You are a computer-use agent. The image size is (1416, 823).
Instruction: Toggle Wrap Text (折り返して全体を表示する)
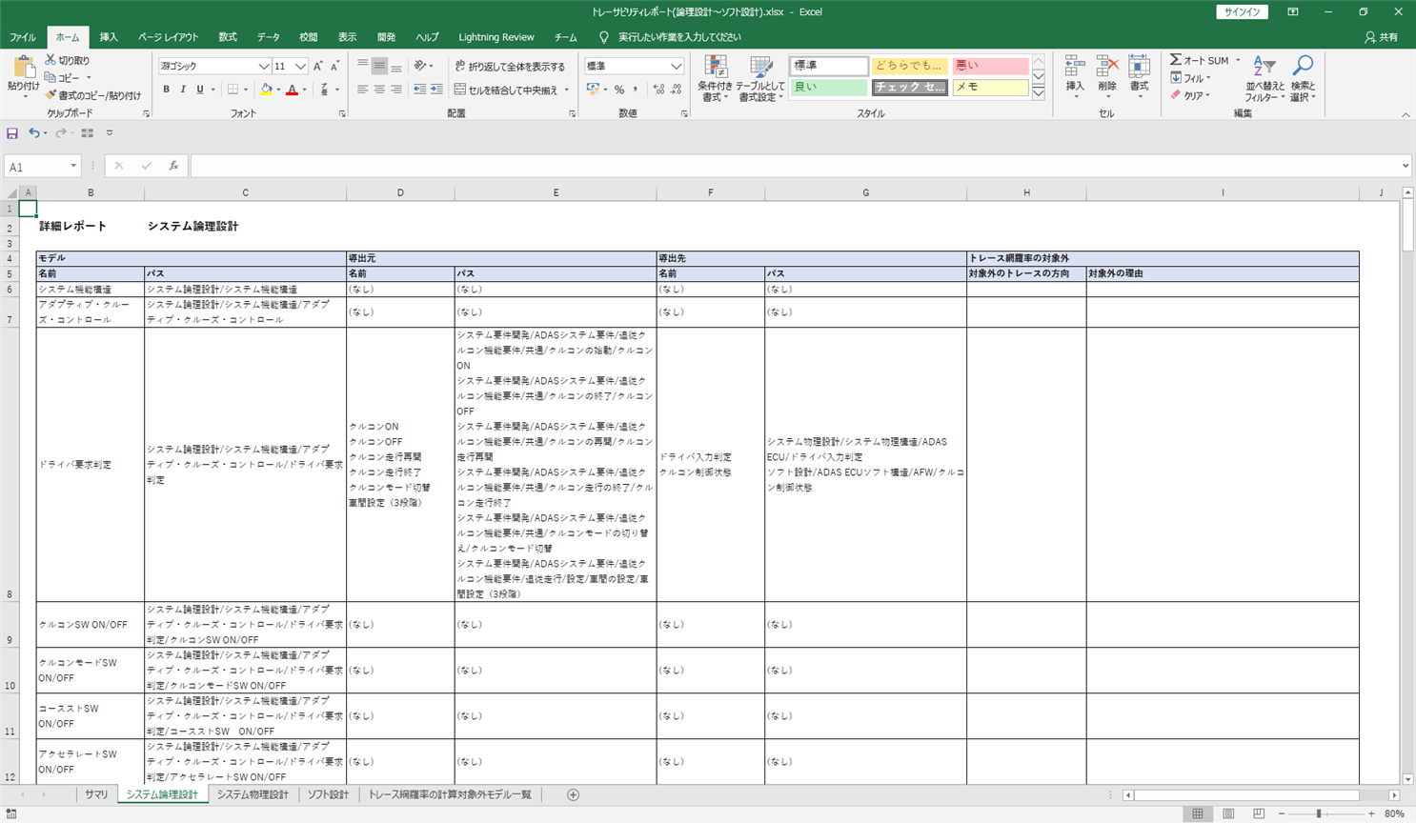[x=510, y=66]
